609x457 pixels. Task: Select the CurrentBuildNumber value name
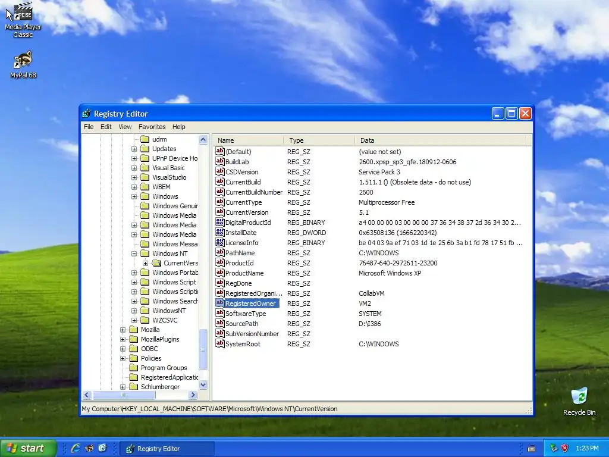tap(253, 192)
